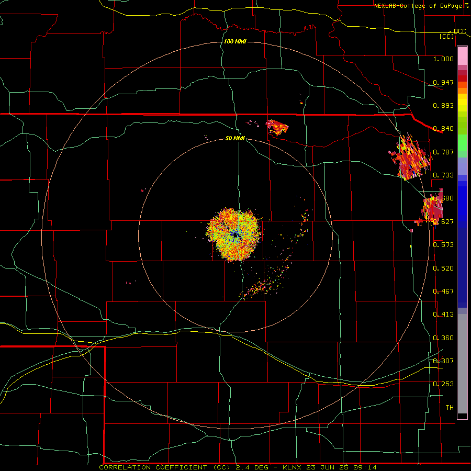Click the 1.000 value on the color scale

(x=443, y=59)
